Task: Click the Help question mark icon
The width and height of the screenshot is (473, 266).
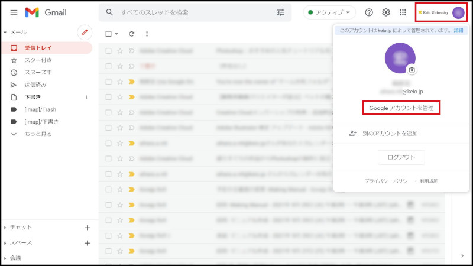Action: click(369, 12)
